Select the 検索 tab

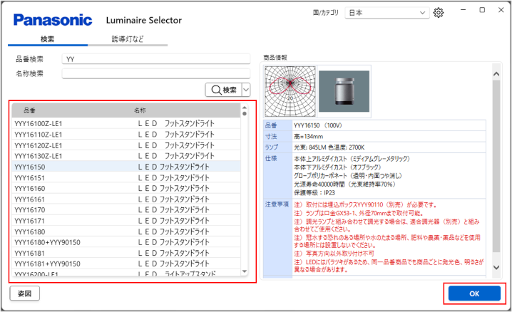pyautogui.click(x=48, y=39)
